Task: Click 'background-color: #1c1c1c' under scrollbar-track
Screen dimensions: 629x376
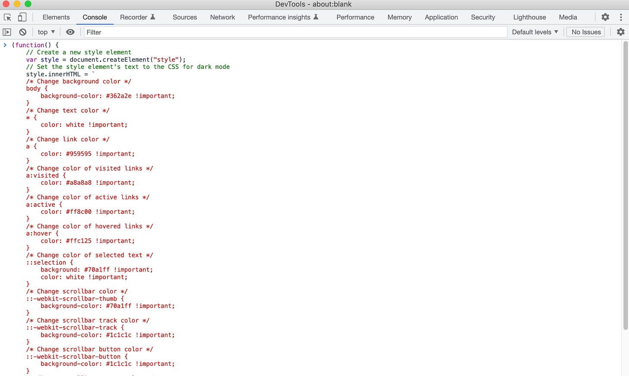Action: point(108,335)
